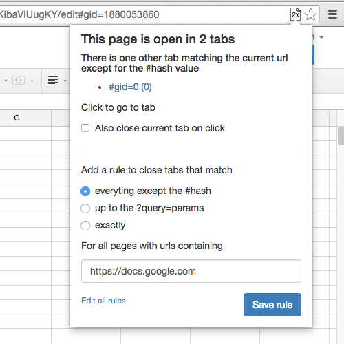The height and width of the screenshot is (344, 344).
Task: Click the address bar URL text
Action: [79, 14]
